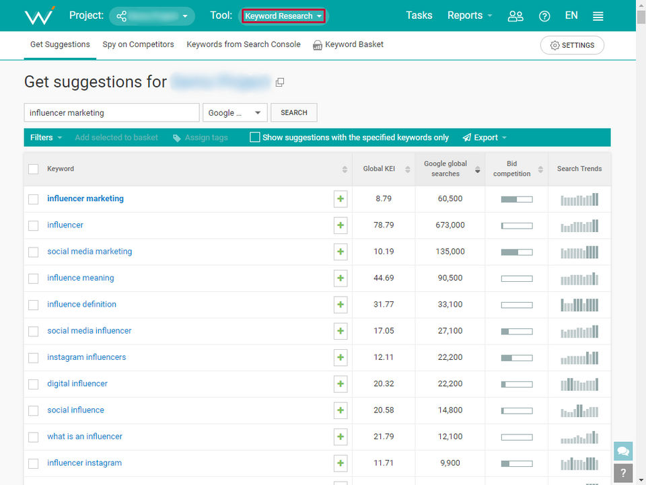
Task: Select all keywords via header checkbox
Action: 34,169
